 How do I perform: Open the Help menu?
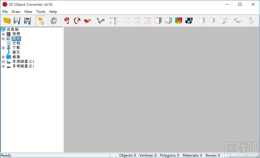tap(53, 12)
